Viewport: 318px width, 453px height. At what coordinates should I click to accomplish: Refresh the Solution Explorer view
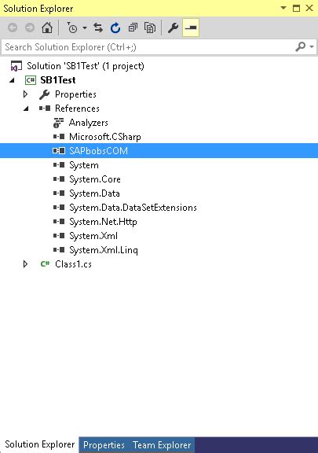click(115, 28)
